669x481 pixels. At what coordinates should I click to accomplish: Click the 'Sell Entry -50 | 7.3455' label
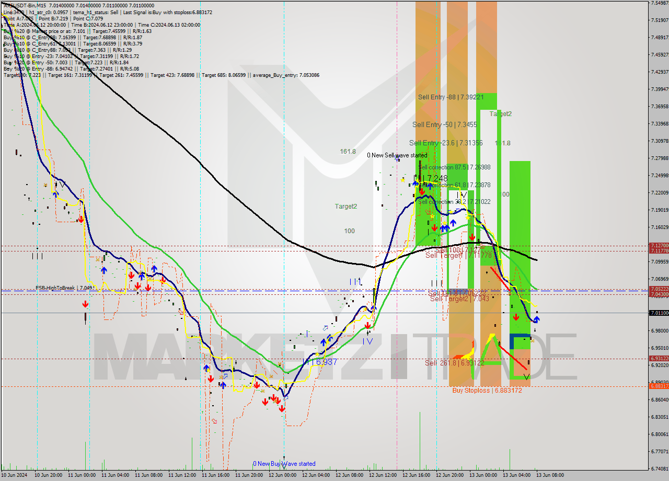[444, 125]
